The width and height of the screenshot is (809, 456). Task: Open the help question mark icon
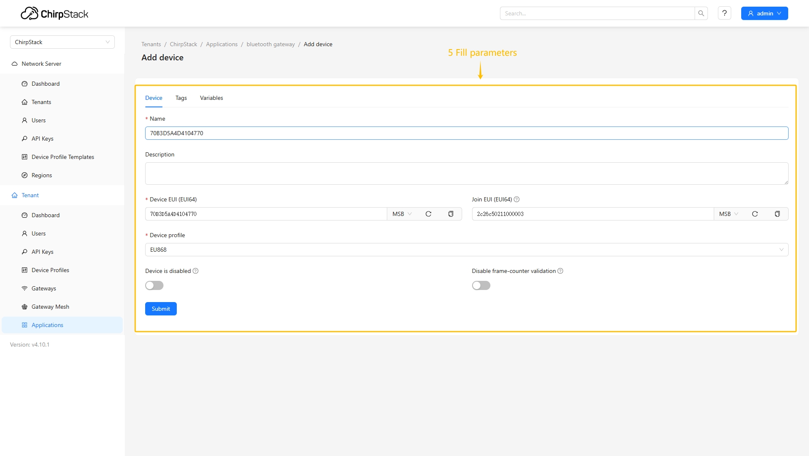724,13
